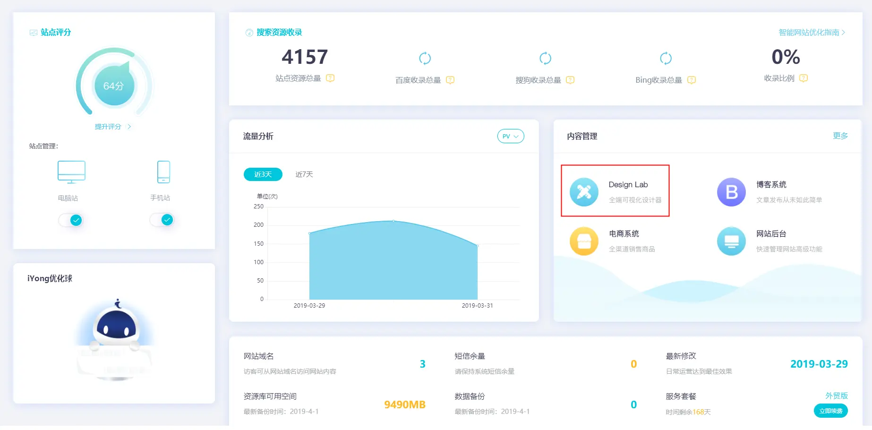Open the Design Lab visual designer icon
The height and width of the screenshot is (430, 872).
[x=584, y=192]
